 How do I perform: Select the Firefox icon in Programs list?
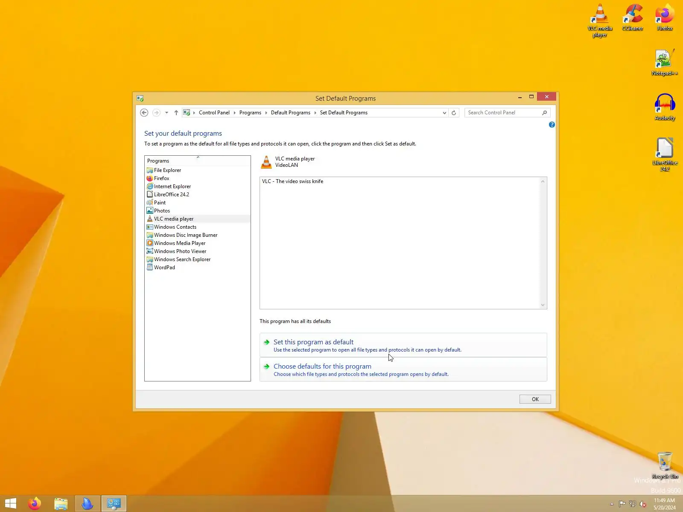150,178
